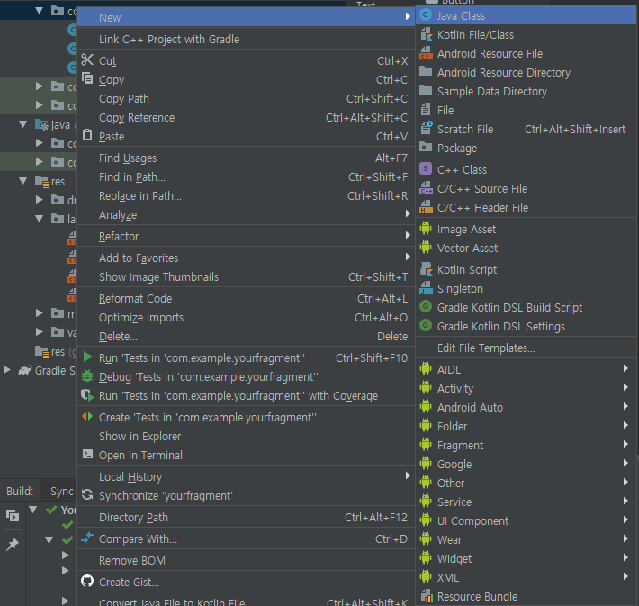Click the Paste clipboard icon
The image size is (639, 606).
[x=87, y=134]
